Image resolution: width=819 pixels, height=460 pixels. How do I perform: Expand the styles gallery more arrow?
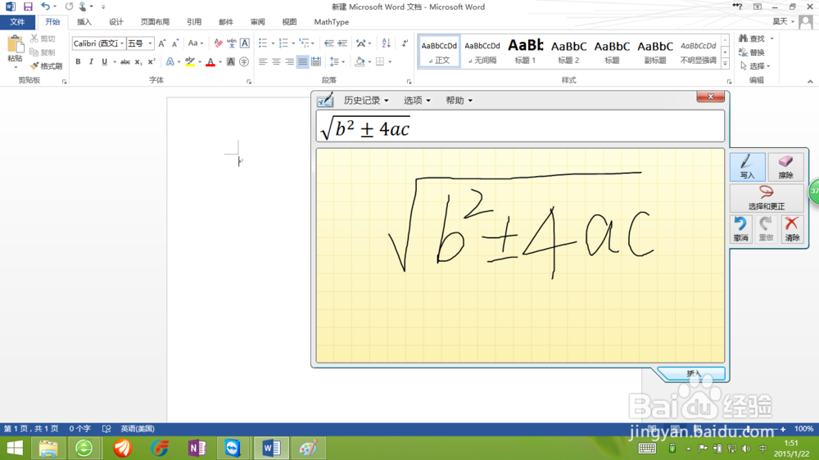725,64
